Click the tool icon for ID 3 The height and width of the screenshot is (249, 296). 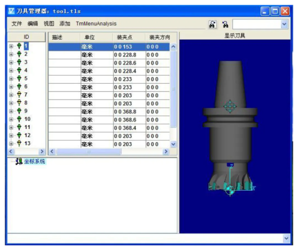(19, 63)
